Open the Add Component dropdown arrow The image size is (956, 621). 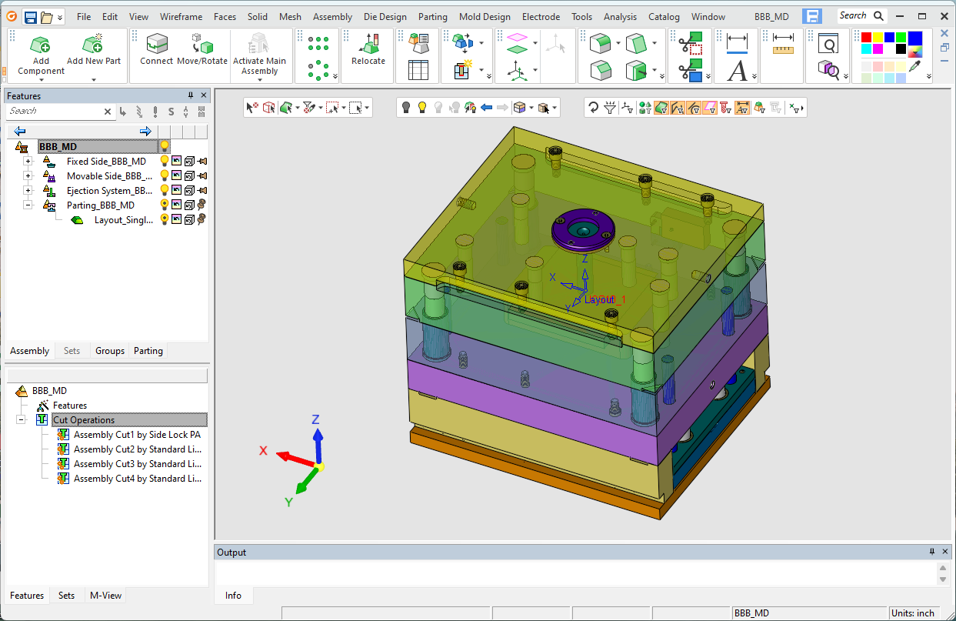[41, 79]
